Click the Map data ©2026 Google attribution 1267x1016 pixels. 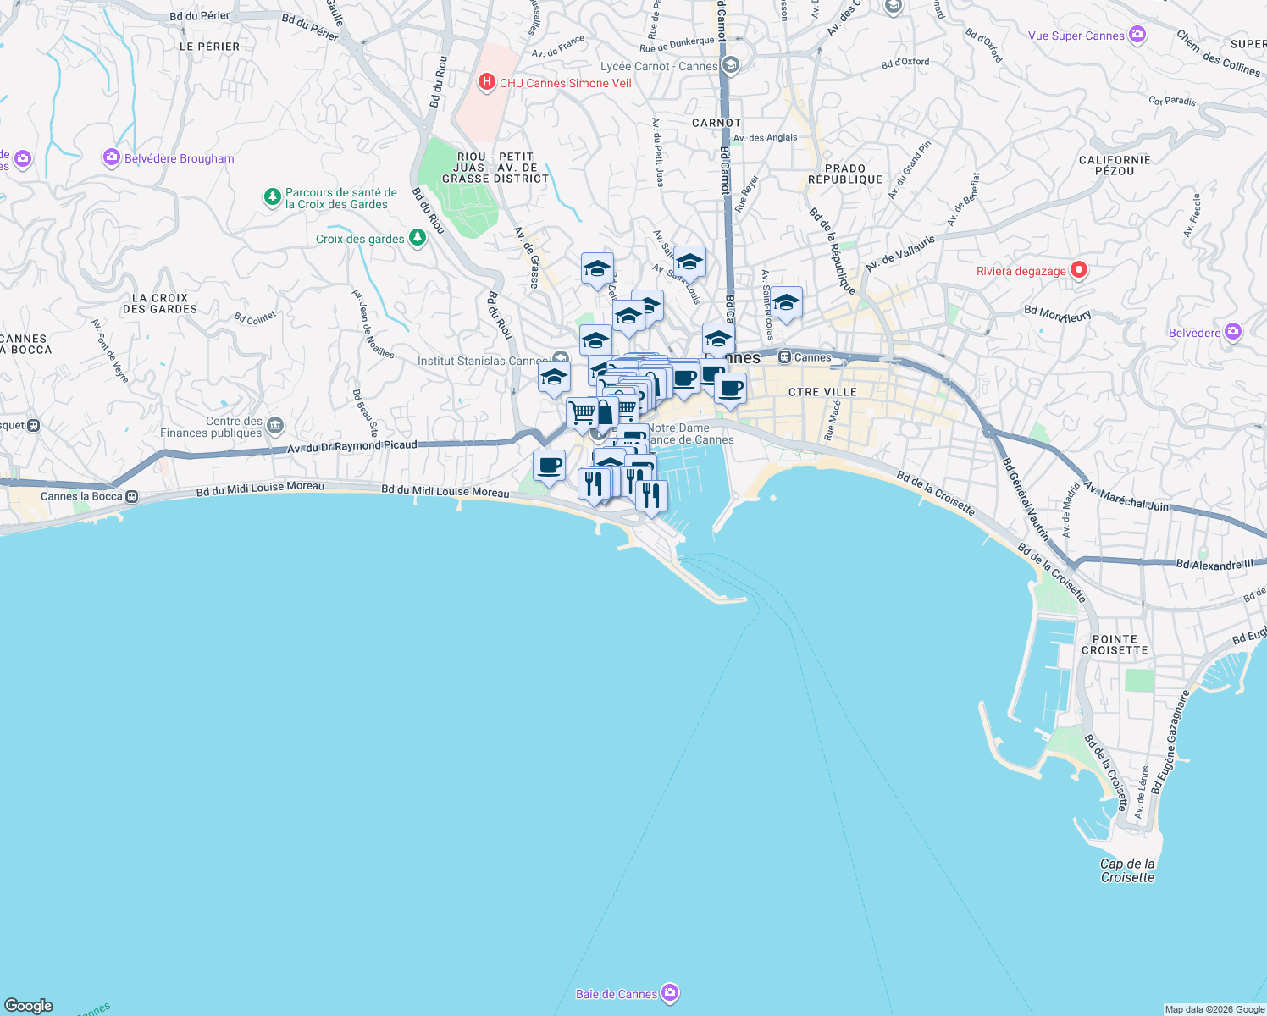tap(1214, 1009)
